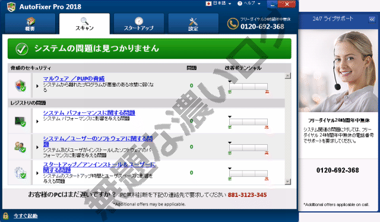Click the フリーダイヤル24時間年中無休 support heading
The height and width of the screenshot is (222, 380).
[339, 120]
